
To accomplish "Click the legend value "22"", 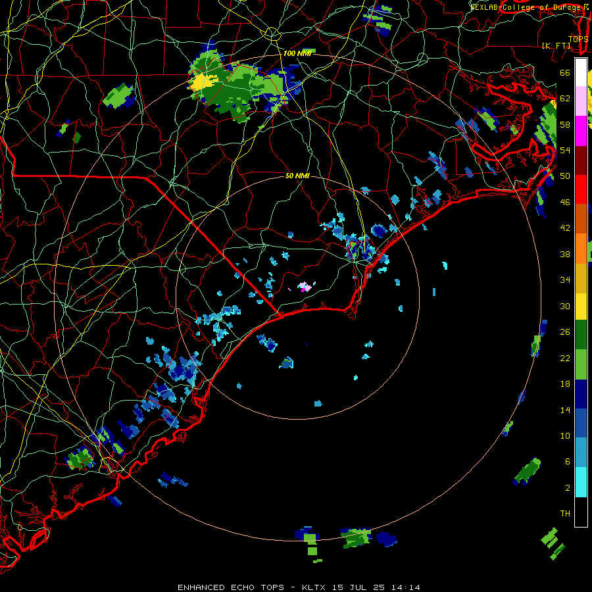I will coord(565,358).
